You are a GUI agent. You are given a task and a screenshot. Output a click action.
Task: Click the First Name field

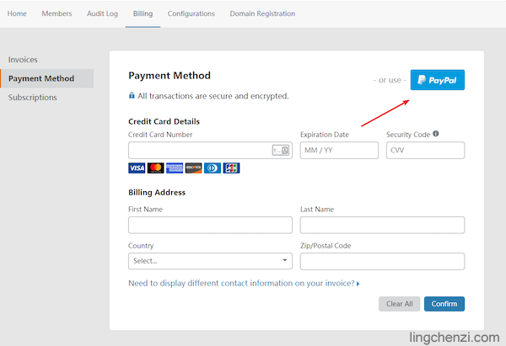coord(210,225)
